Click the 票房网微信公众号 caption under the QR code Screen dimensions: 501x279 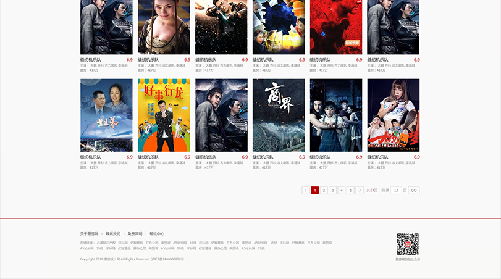[x=408, y=259]
